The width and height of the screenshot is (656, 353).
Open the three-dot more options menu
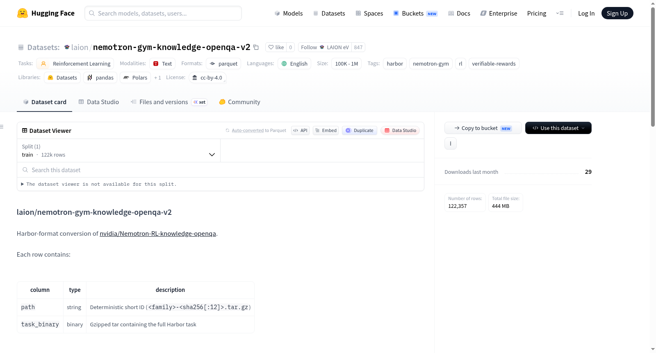(451, 143)
